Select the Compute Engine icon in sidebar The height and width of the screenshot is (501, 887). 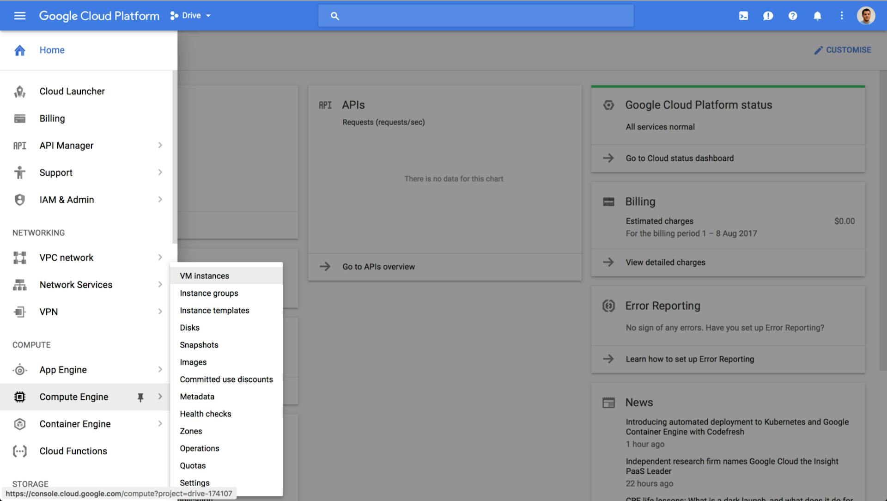pos(19,397)
